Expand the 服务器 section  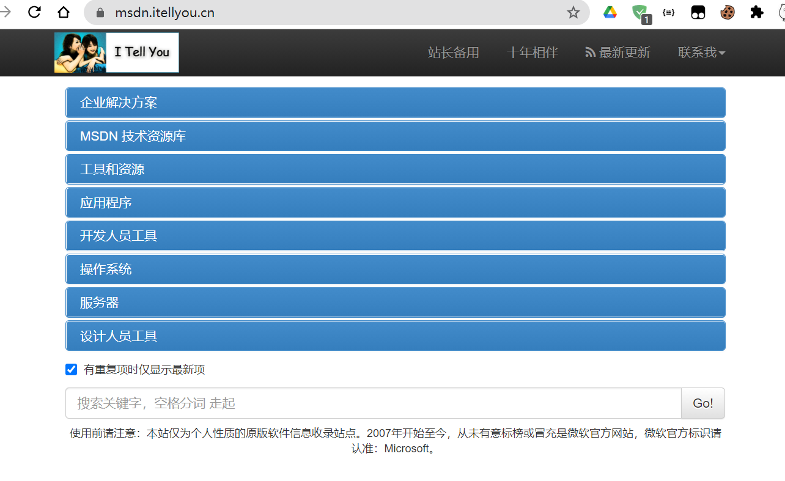(x=396, y=303)
